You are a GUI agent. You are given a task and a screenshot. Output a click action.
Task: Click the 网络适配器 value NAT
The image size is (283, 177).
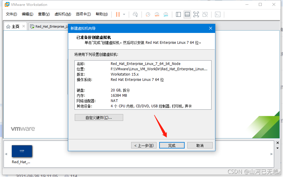114,101
